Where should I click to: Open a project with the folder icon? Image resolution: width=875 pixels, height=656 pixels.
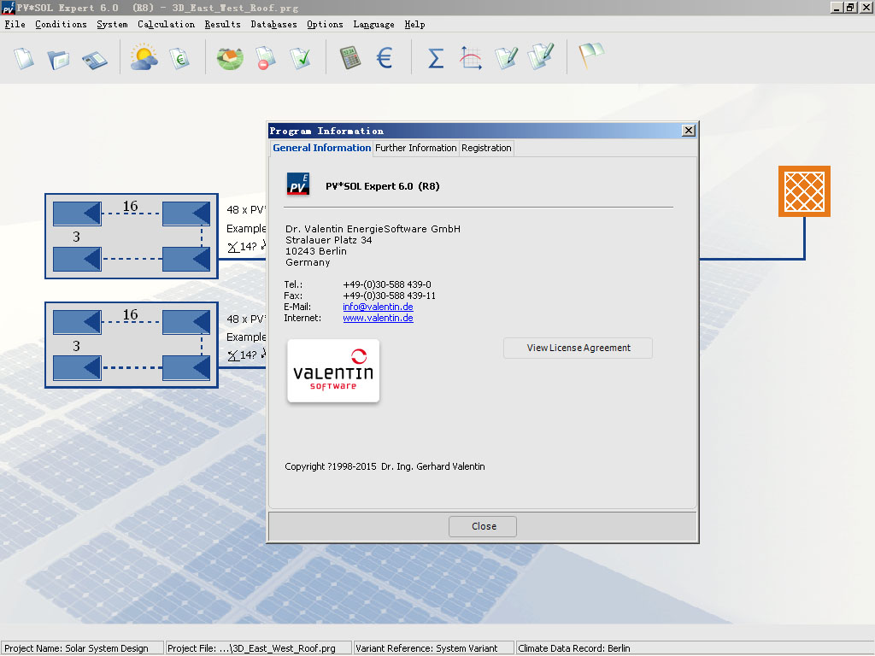[59, 59]
